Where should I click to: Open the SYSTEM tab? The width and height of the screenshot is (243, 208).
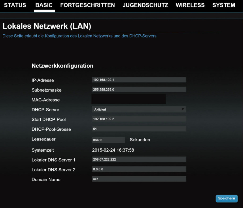(224, 5)
